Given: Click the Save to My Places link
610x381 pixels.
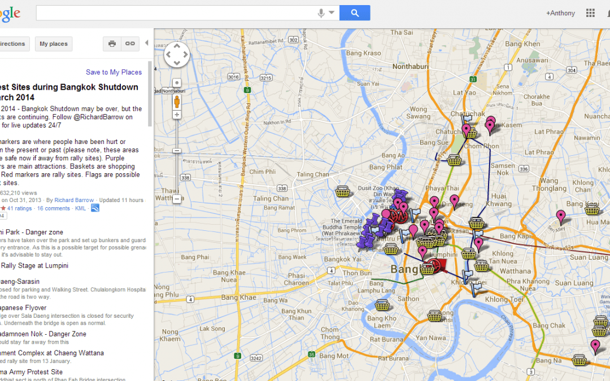Looking at the screenshot, I should click(x=114, y=72).
